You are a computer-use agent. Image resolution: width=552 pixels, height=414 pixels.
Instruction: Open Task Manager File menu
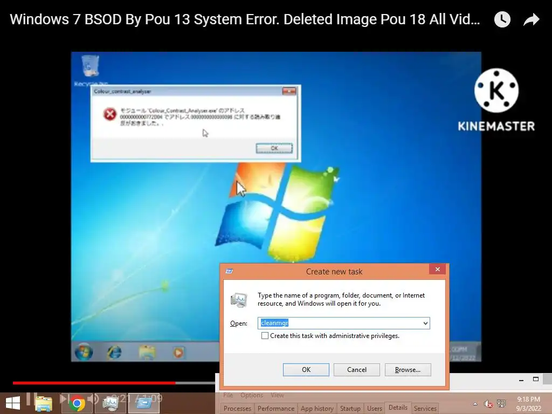click(228, 395)
